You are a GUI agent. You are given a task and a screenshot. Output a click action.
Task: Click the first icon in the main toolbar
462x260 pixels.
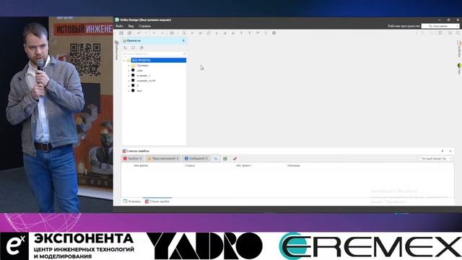(x=121, y=33)
